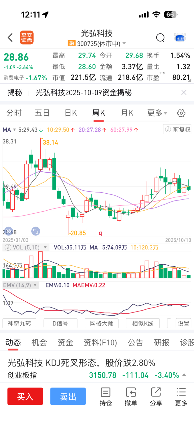Tap the 20.85 low price marker
The image size is (194, 422).
pos(78,233)
